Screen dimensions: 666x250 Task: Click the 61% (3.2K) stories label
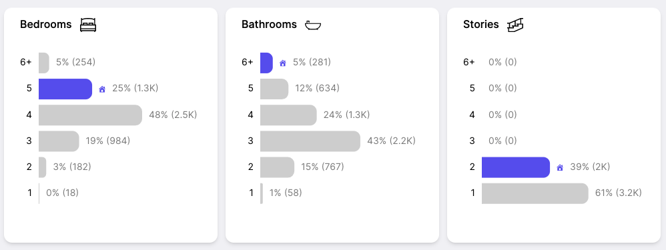[x=619, y=193]
